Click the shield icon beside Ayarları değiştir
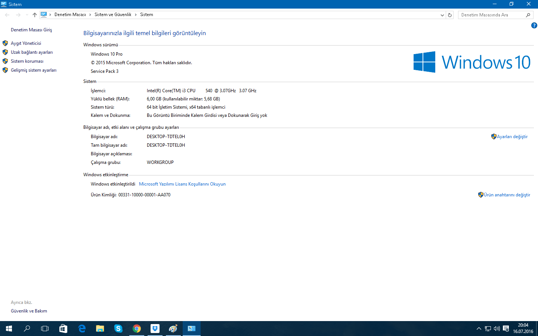This screenshot has height=336, width=538. click(x=494, y=137)
